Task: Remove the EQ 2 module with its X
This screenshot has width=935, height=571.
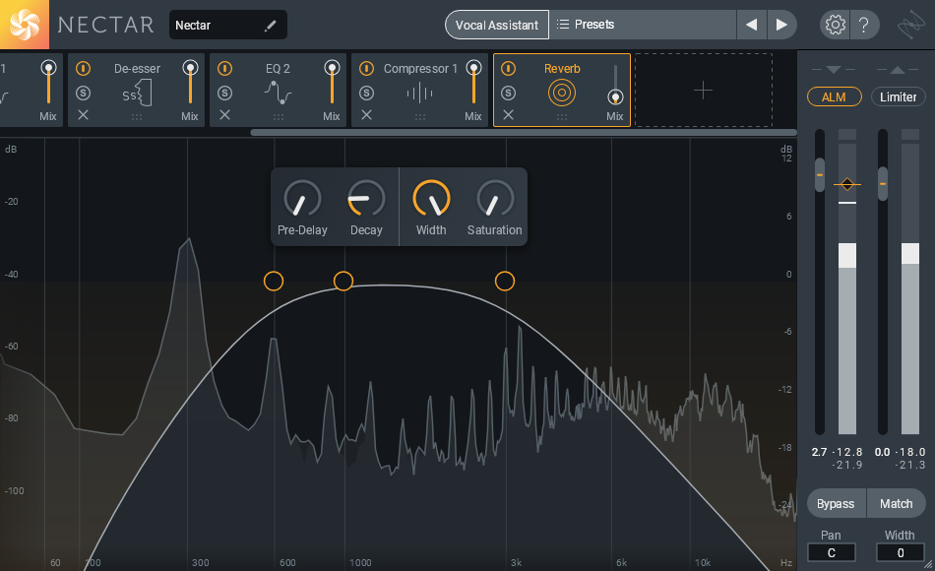Action: click(x=224, y=114)
